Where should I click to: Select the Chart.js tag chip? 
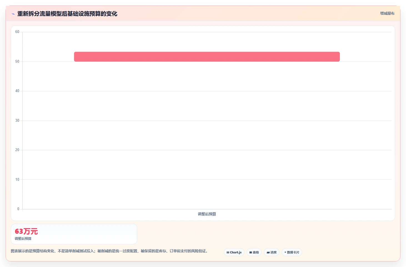click(234, 252)
